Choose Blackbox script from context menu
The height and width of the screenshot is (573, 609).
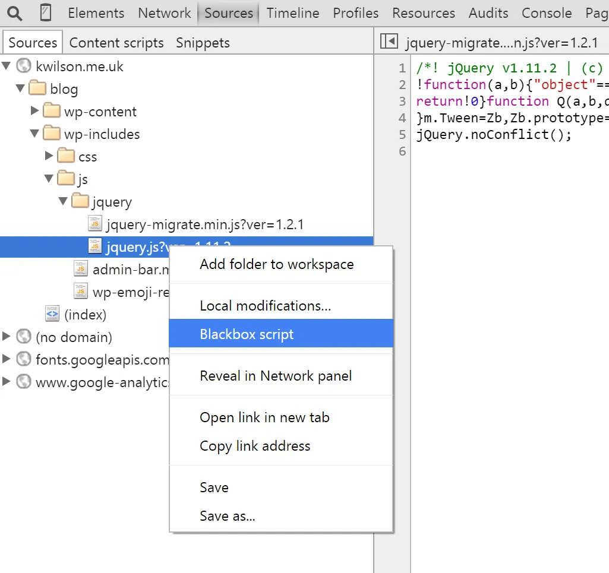pos(247,334)
